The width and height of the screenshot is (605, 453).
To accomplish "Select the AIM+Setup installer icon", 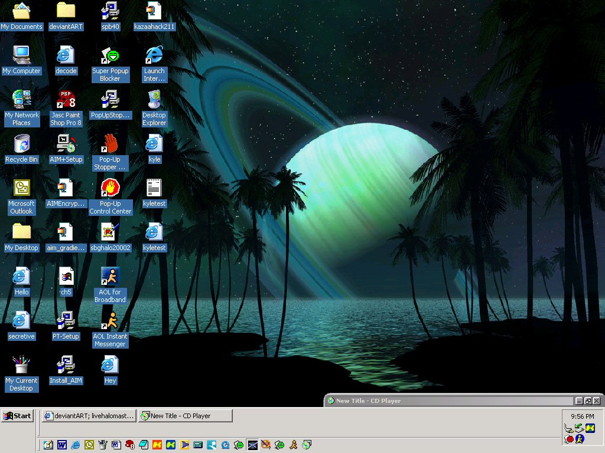I will coord(66,149).
